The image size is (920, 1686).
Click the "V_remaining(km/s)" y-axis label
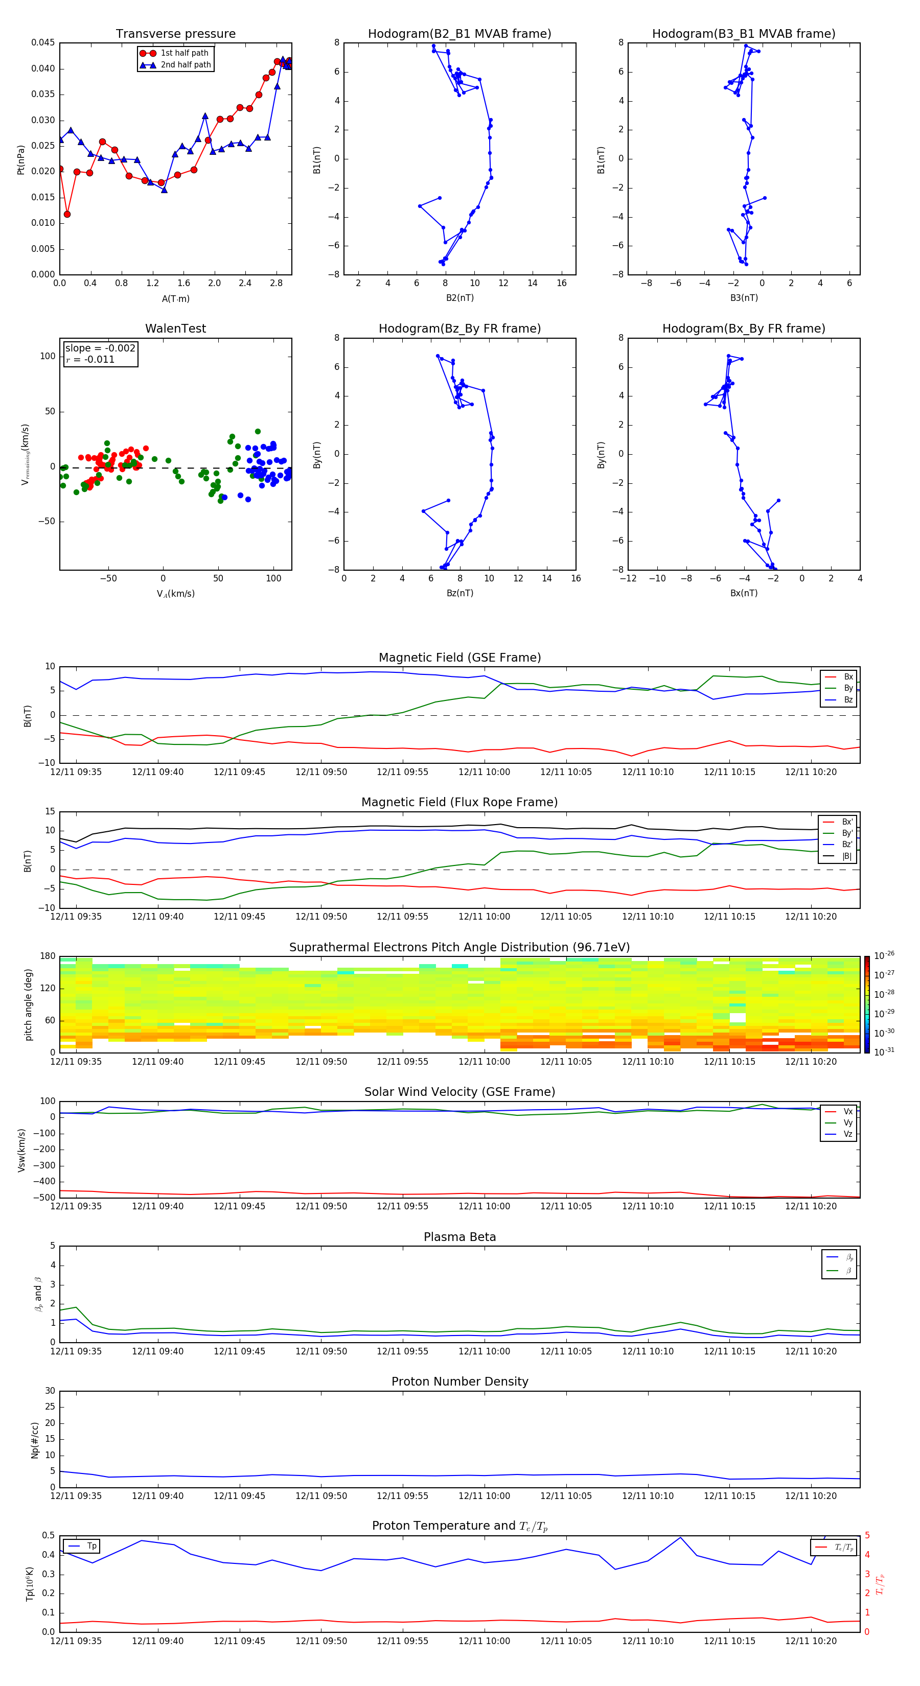tap(25, 454)
